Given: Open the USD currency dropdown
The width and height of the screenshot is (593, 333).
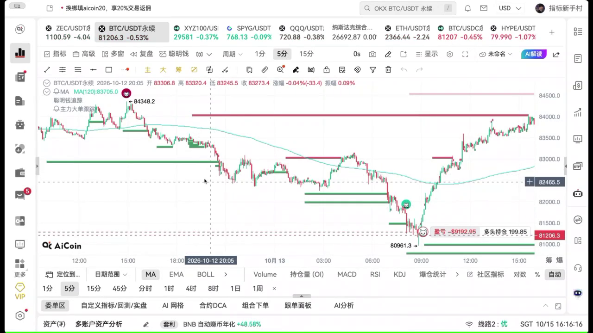Looking at the screenshot, I should pyautogui.click(x=510, y=8).
